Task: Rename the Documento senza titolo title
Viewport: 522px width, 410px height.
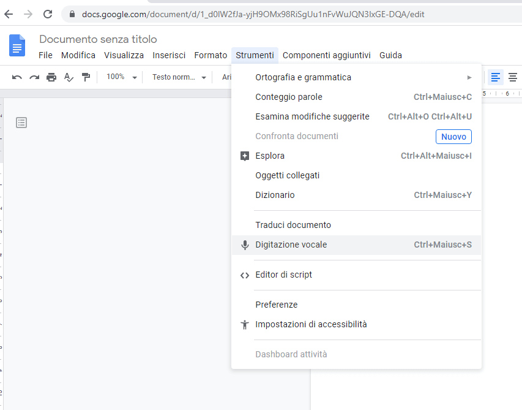Action: point(98,39)
